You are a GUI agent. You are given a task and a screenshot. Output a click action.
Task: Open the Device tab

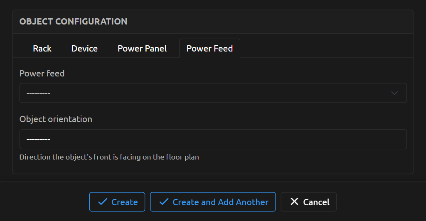84,49
